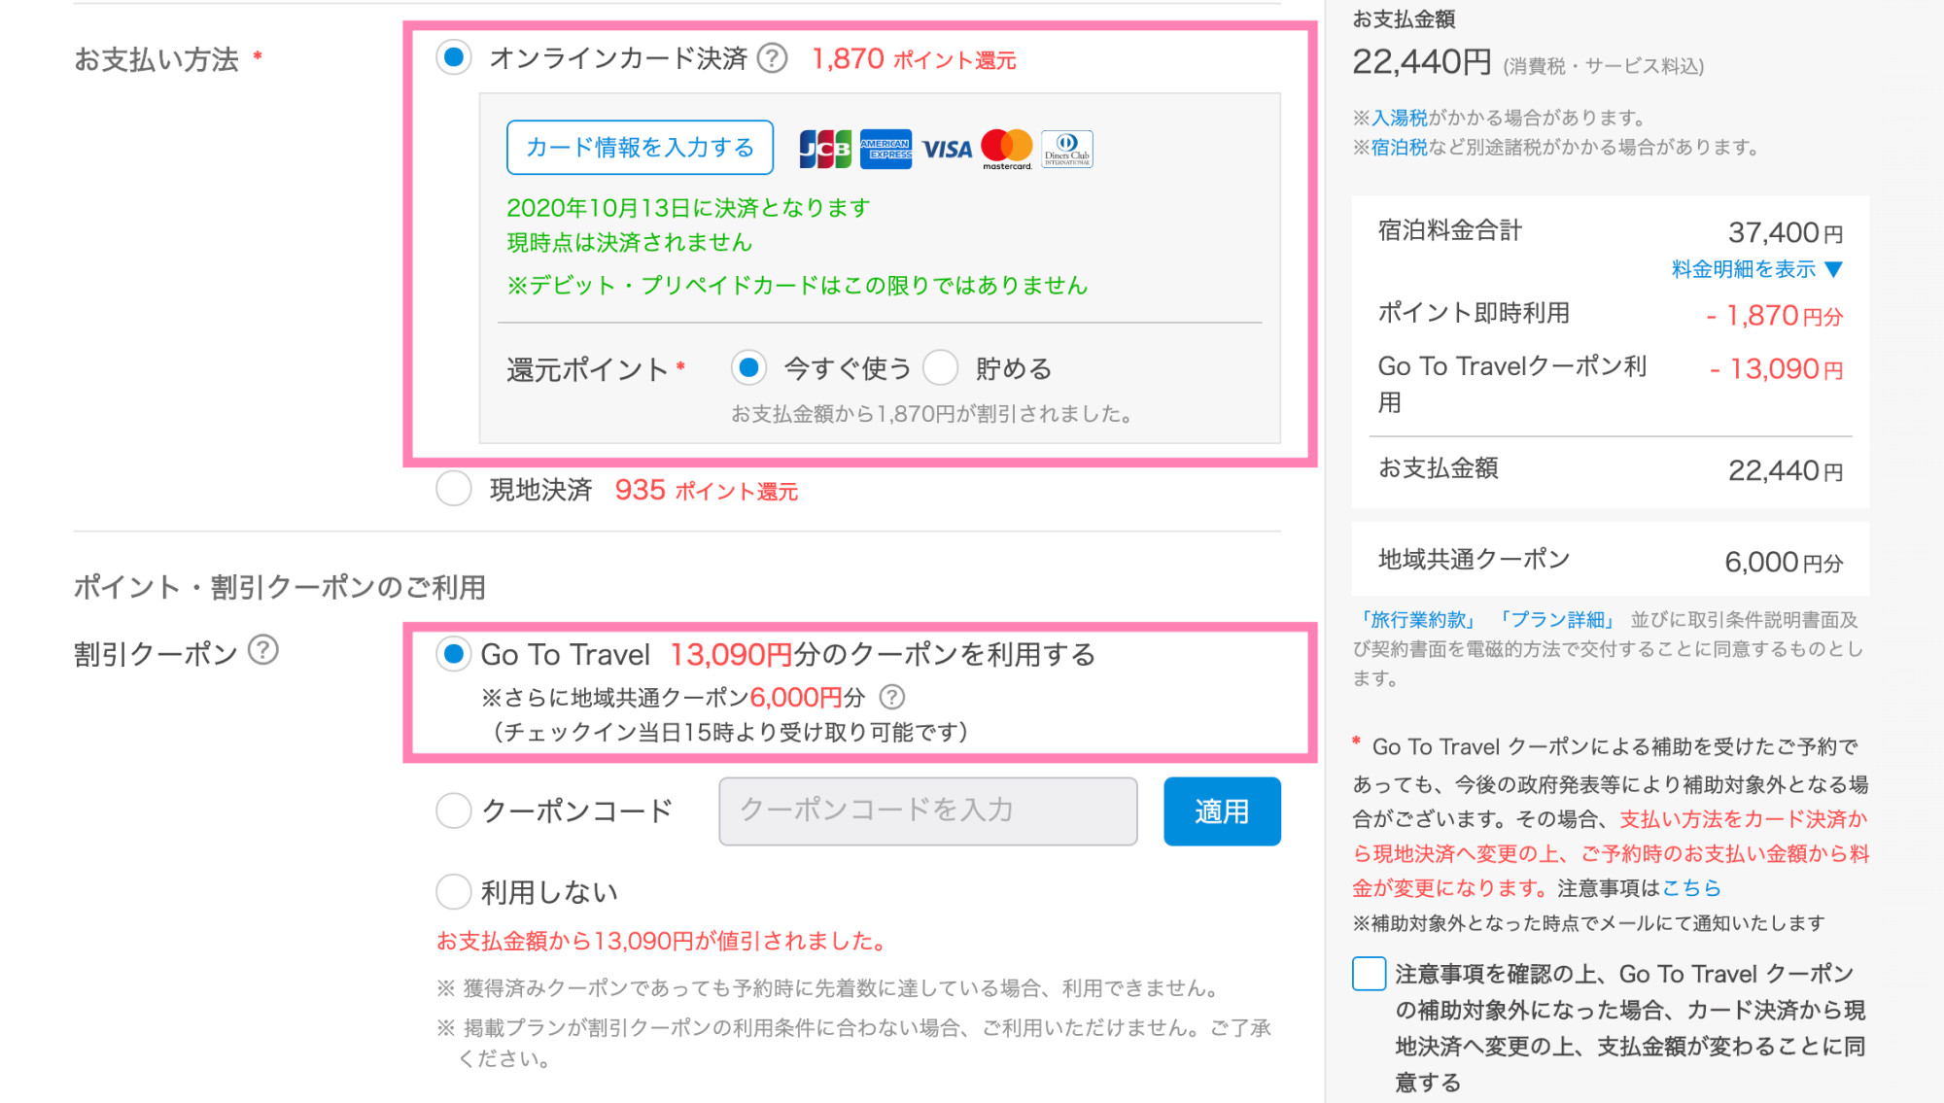The image size is (1944, 1103).
Task: Click the American Express card icon
Action: pos(885,148)
